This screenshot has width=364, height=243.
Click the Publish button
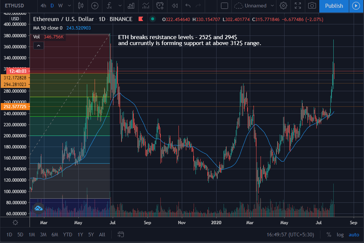point(334,6)
